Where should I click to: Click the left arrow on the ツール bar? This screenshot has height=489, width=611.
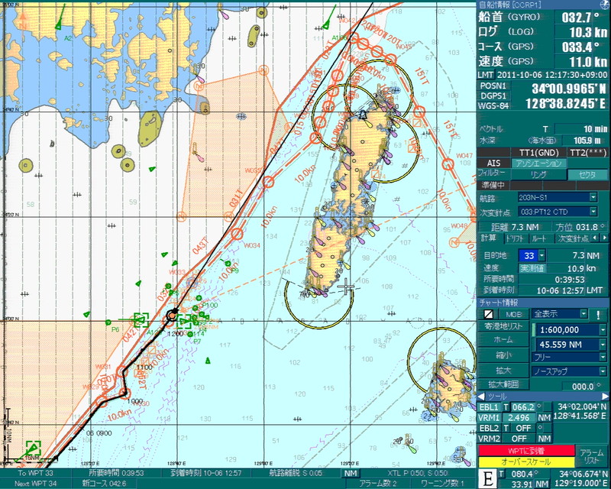pyautogui.click(x=482, y=397)
